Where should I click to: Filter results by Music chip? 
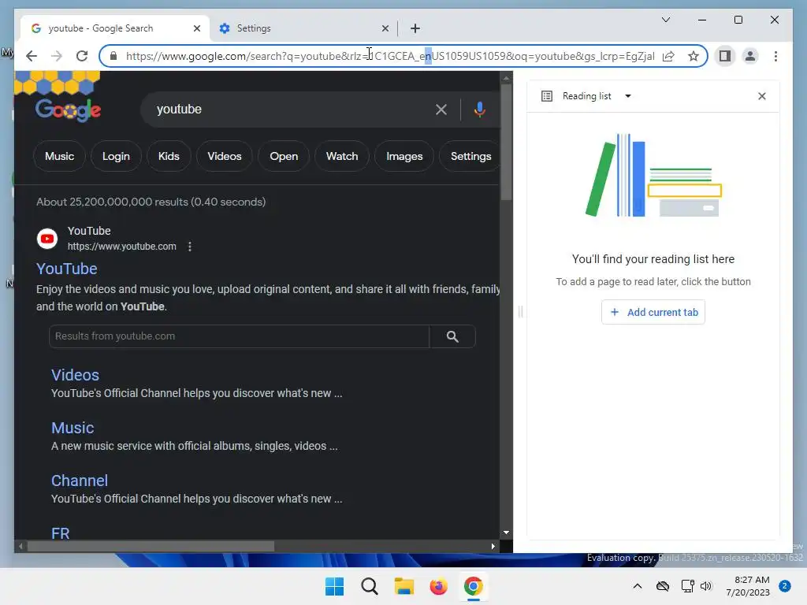pyautogui.click(x=59, y=157)
